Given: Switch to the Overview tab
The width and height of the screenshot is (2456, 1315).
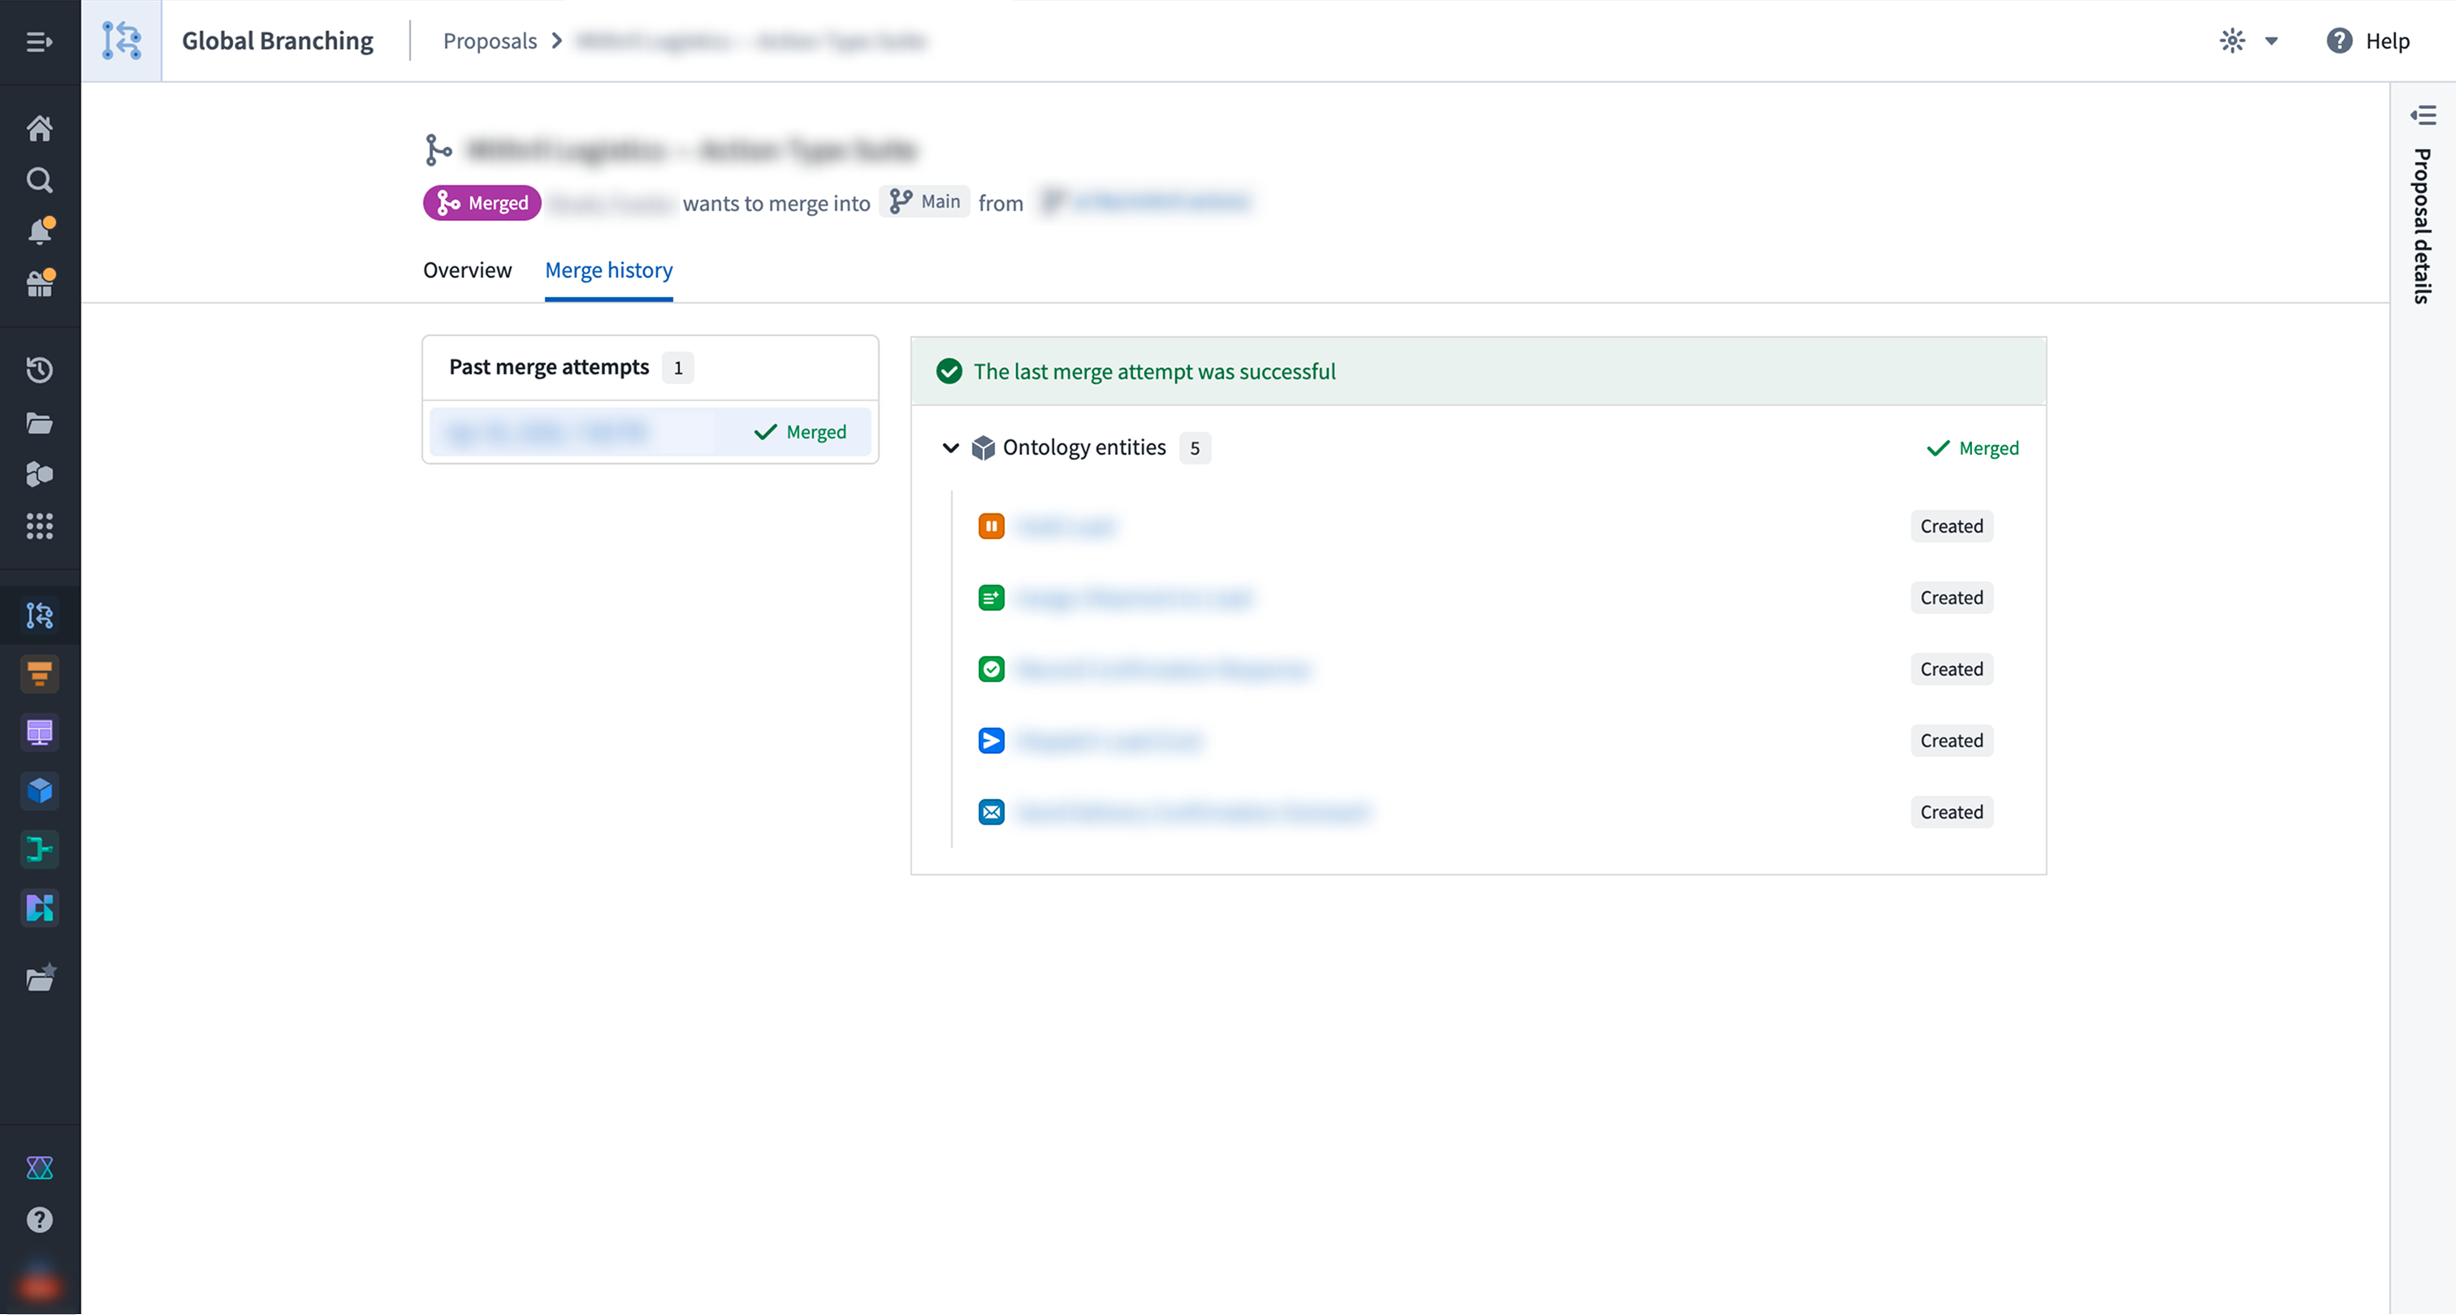Looking at the screenshot, I should [x=467, y=270].
